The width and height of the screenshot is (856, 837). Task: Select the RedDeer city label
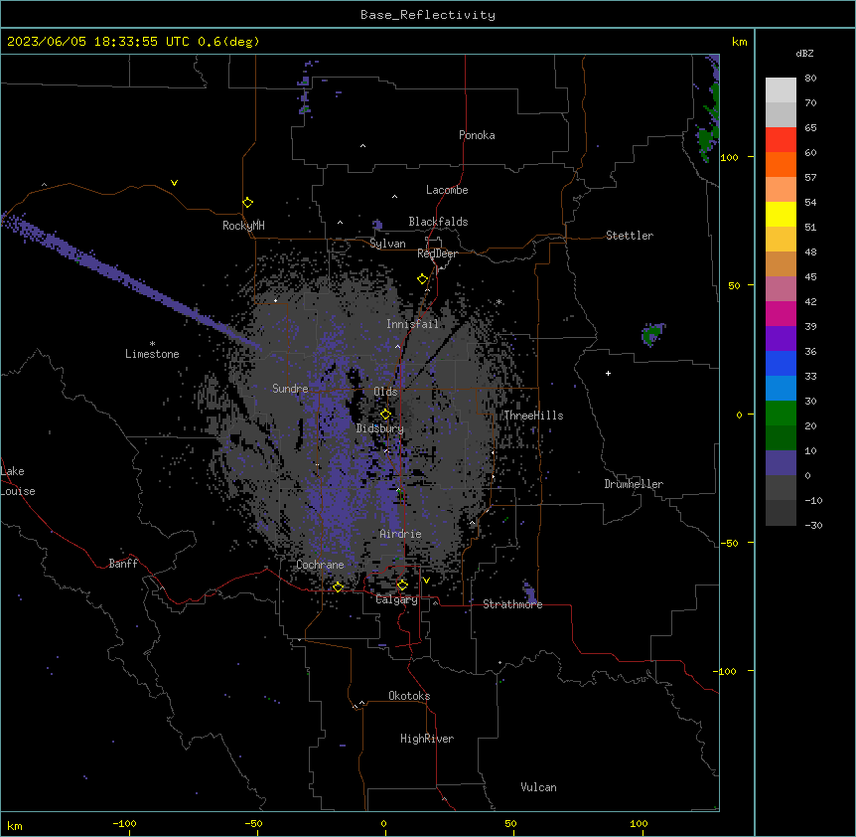point(437,253)
